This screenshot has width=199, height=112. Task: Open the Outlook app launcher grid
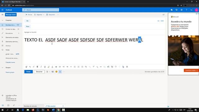tap(2, 10)
